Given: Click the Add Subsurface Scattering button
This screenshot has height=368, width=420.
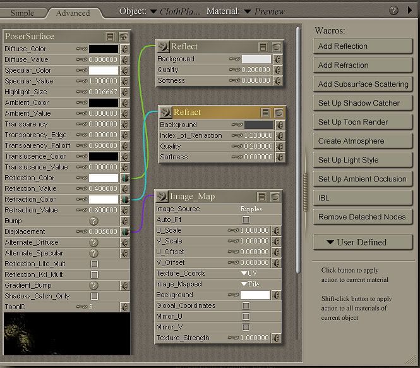Looking at the screenshot, I should click(x=363, y=84).
